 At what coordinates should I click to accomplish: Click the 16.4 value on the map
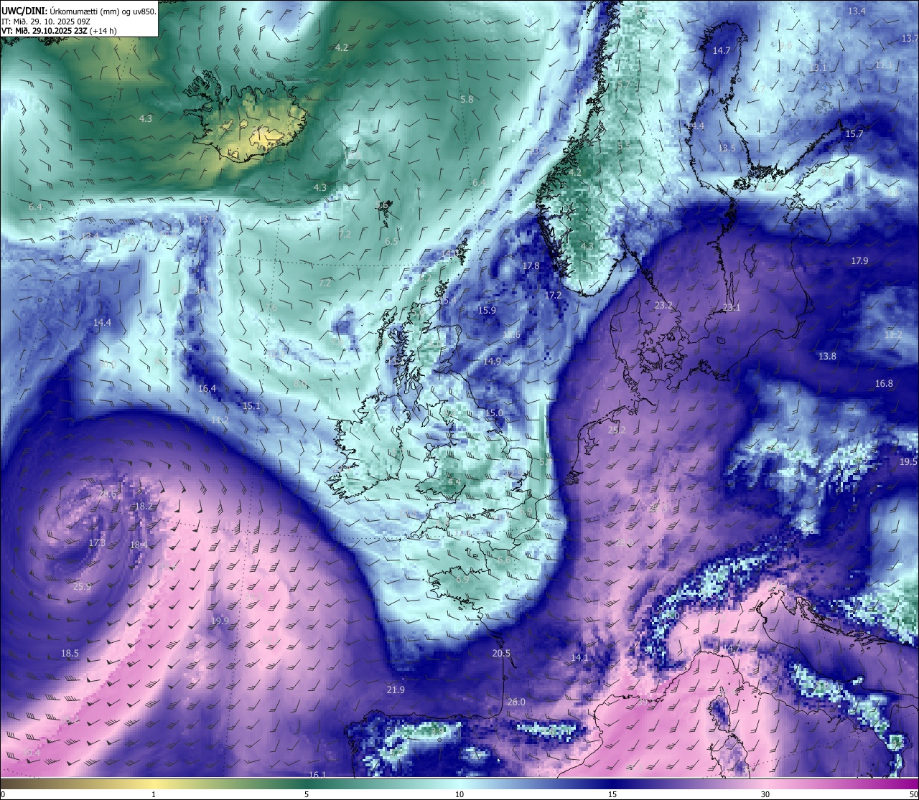point(207,388)
